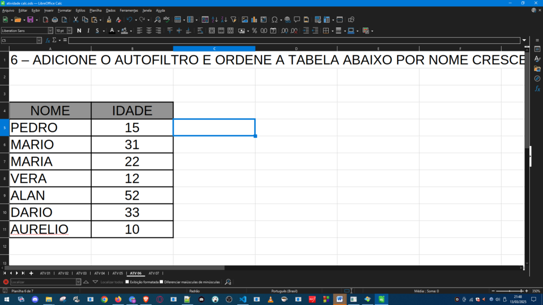Viewport: 543px width, 305px height.
Task: Click the Format as Percent icon
Action: pyautogui.click(x=255, y=31)
